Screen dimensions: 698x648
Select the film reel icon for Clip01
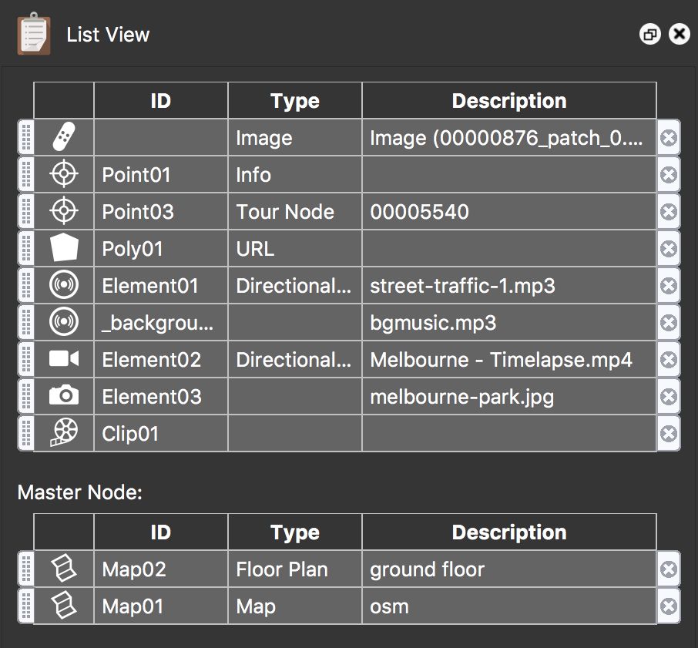[x=64, y=433]
